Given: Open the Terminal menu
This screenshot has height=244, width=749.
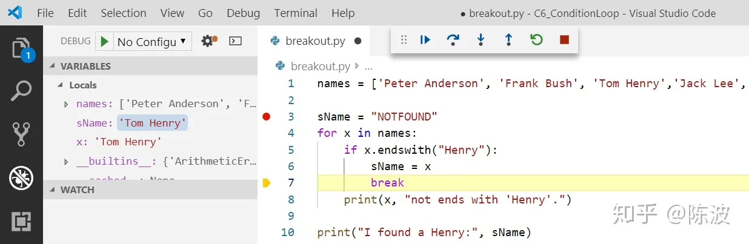Looking at the screenshot, I should point(296,13).
